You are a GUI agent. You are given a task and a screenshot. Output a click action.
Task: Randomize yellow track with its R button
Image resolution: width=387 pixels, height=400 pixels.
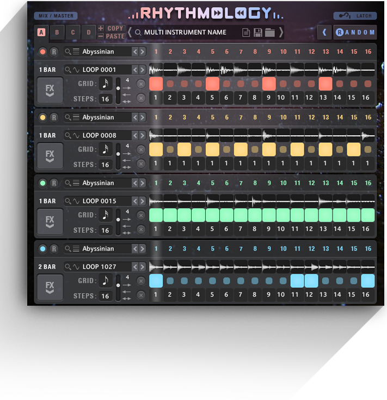(54, 117)
